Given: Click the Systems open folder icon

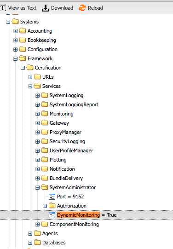Looking at the screenshot, I should tap(15, 22).
